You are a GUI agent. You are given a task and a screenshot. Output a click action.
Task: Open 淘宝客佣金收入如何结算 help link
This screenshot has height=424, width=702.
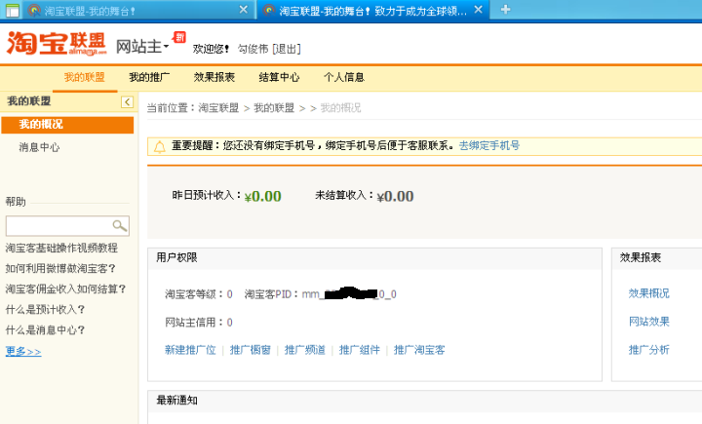66,289
